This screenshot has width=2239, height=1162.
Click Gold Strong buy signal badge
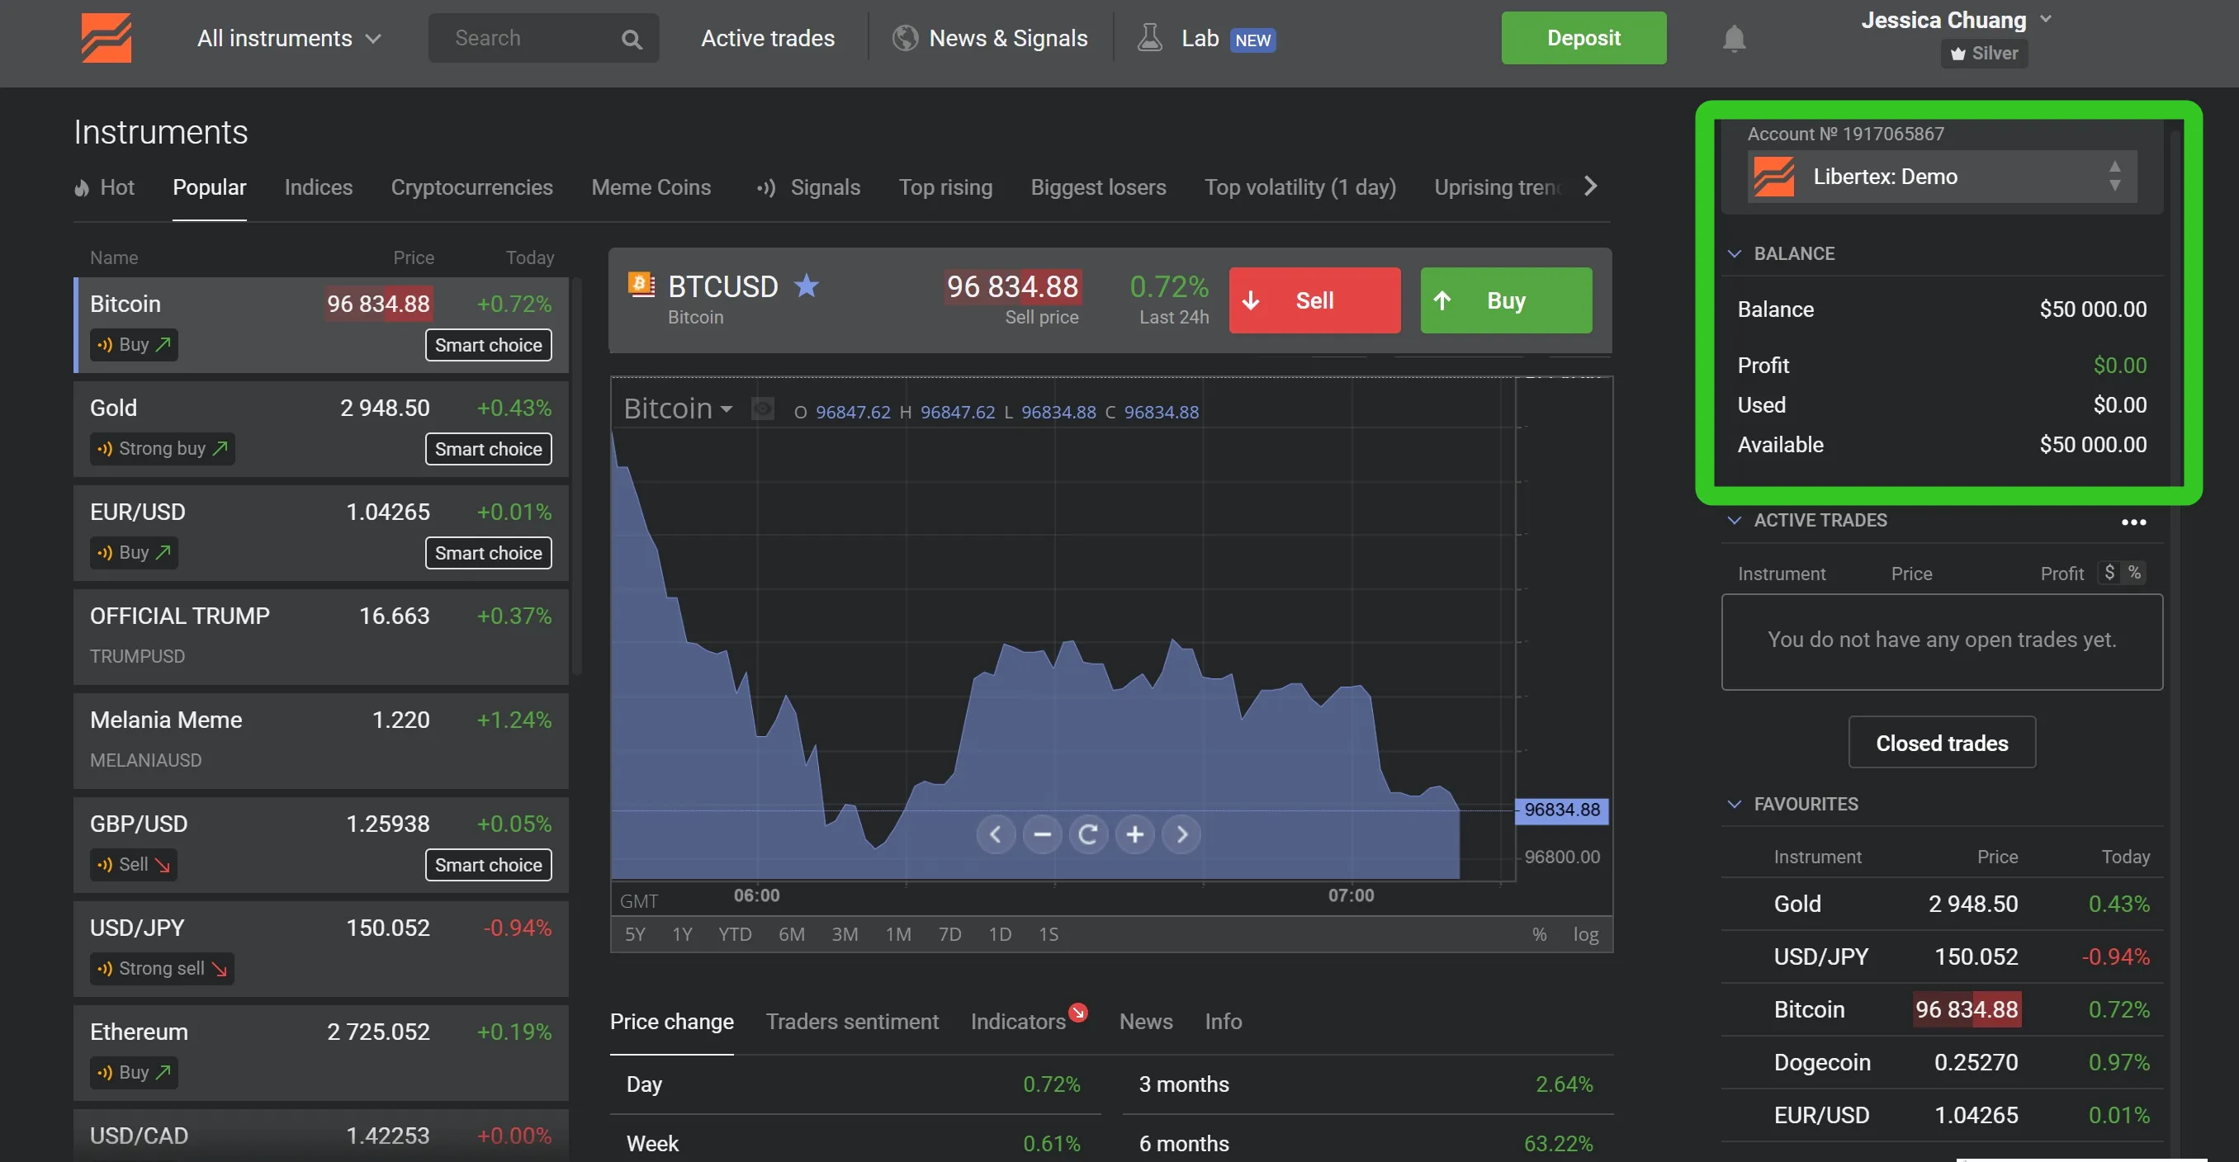(163, 448)
